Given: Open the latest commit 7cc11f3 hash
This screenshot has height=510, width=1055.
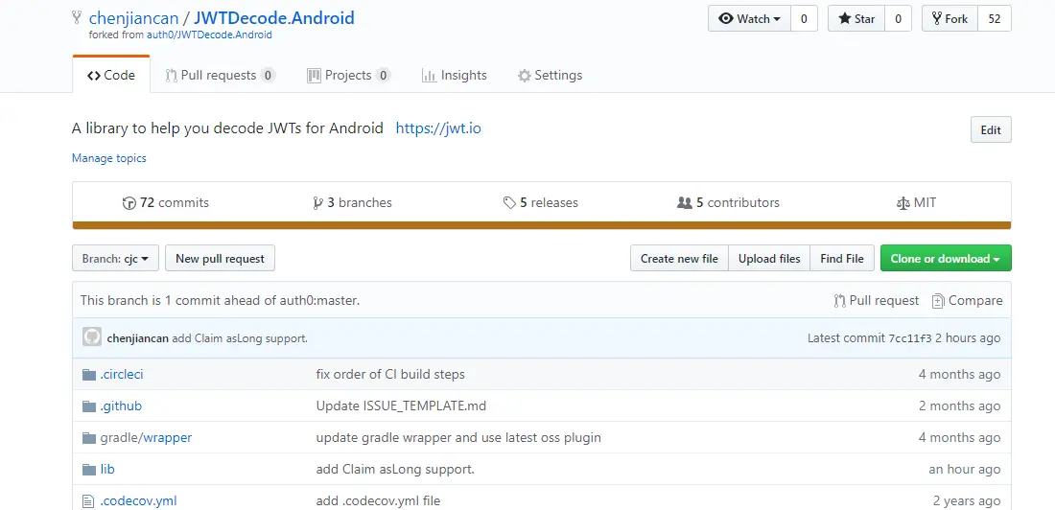Looking at the screenshot, I should (x=909, y=337).
